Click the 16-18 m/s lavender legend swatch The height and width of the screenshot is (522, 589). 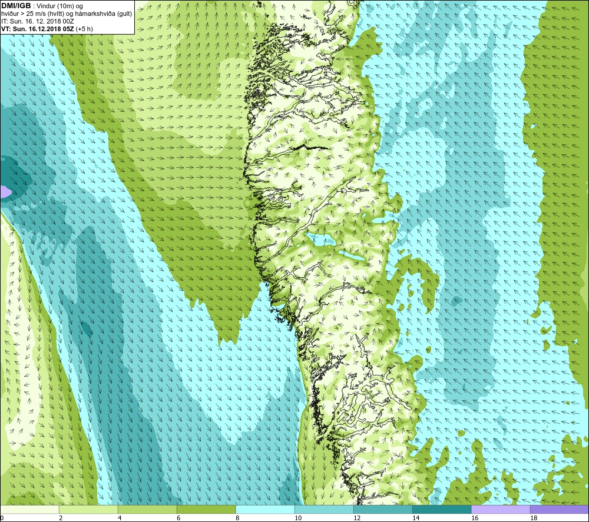coord(501,509)
